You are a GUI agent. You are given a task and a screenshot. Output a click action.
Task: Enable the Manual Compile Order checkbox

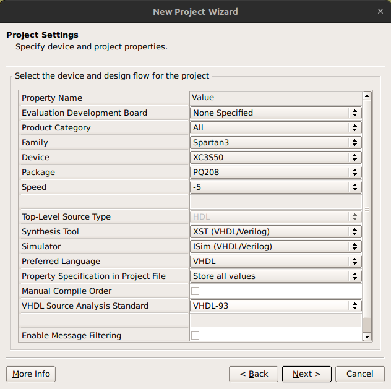click(x=195, y=291)
